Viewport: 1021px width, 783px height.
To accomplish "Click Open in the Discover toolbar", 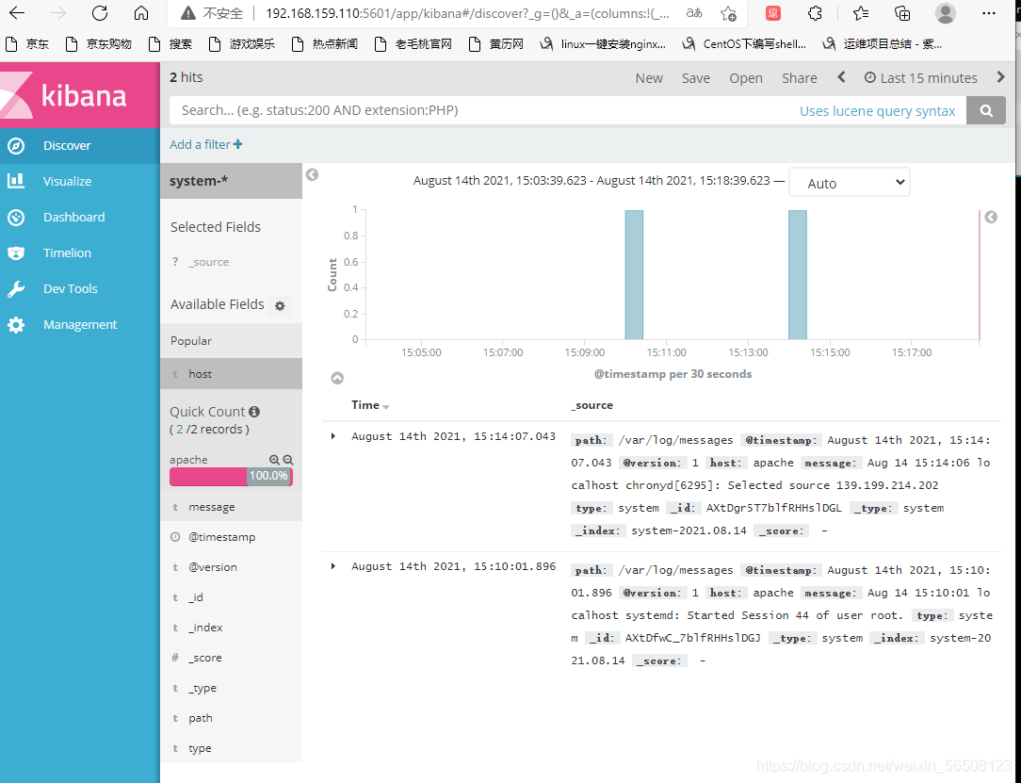I will click(746, 78).
